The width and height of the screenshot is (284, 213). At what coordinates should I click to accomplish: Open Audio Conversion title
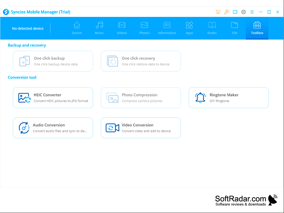click(49, 125)
